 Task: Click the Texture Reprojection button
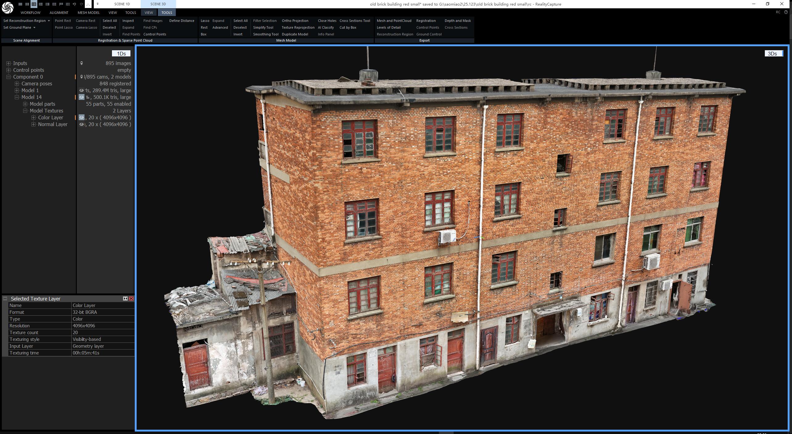(x=298, y=27)
